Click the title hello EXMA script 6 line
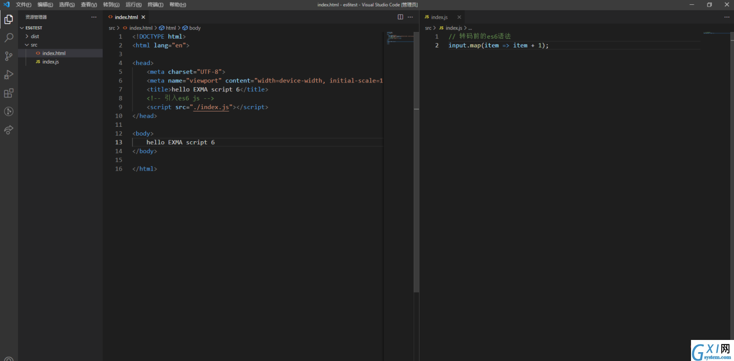The image size is (734, 361). (x=207, y=89)
